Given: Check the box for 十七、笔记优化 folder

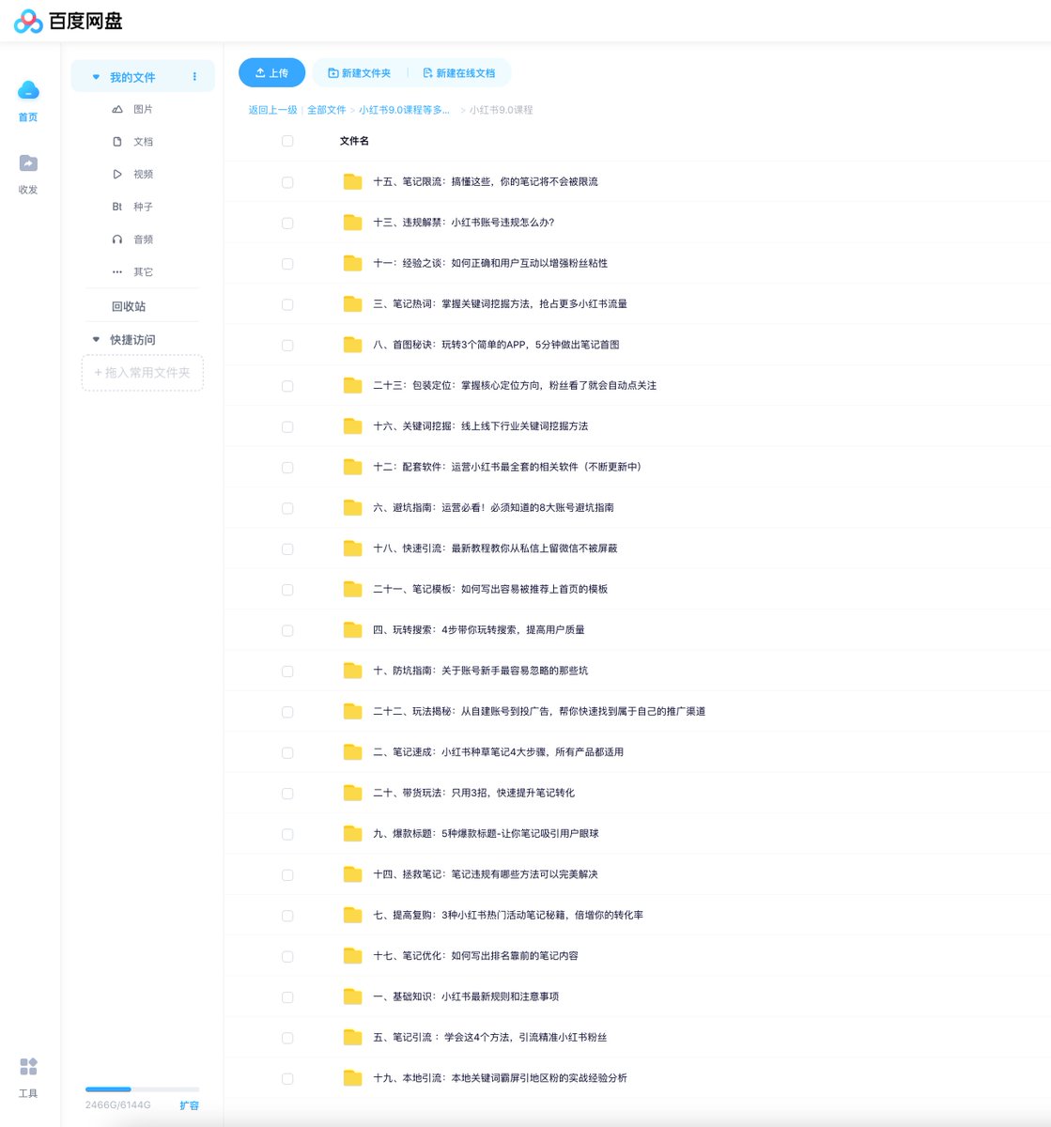Looking at the screenshot, I should pos(287,956).
